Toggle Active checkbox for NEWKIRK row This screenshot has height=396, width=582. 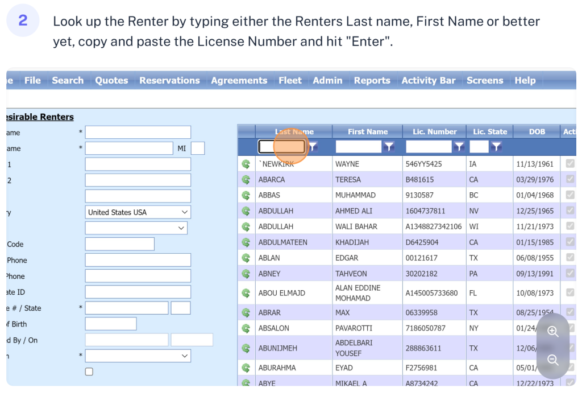[x=570, y=164]
